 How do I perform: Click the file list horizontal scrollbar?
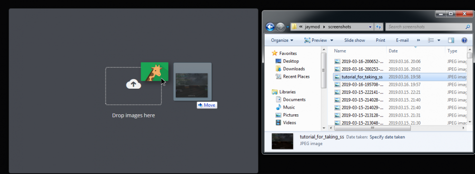tap(372, 128)
